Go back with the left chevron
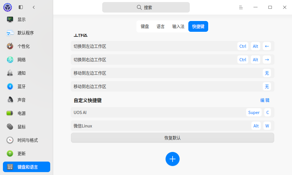The height and width of the screenshot is (175, 292). click(x=34, y=7)
